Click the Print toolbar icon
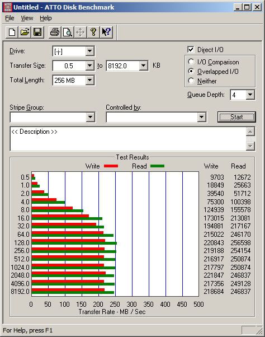 click(x=55, y=32)
